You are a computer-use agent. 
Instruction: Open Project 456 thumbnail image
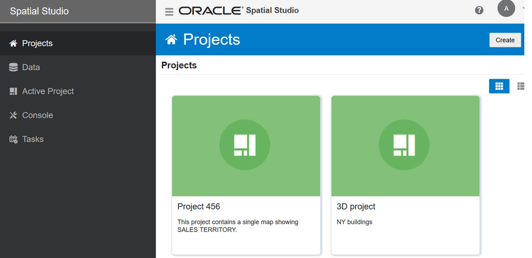click(246, 146)
